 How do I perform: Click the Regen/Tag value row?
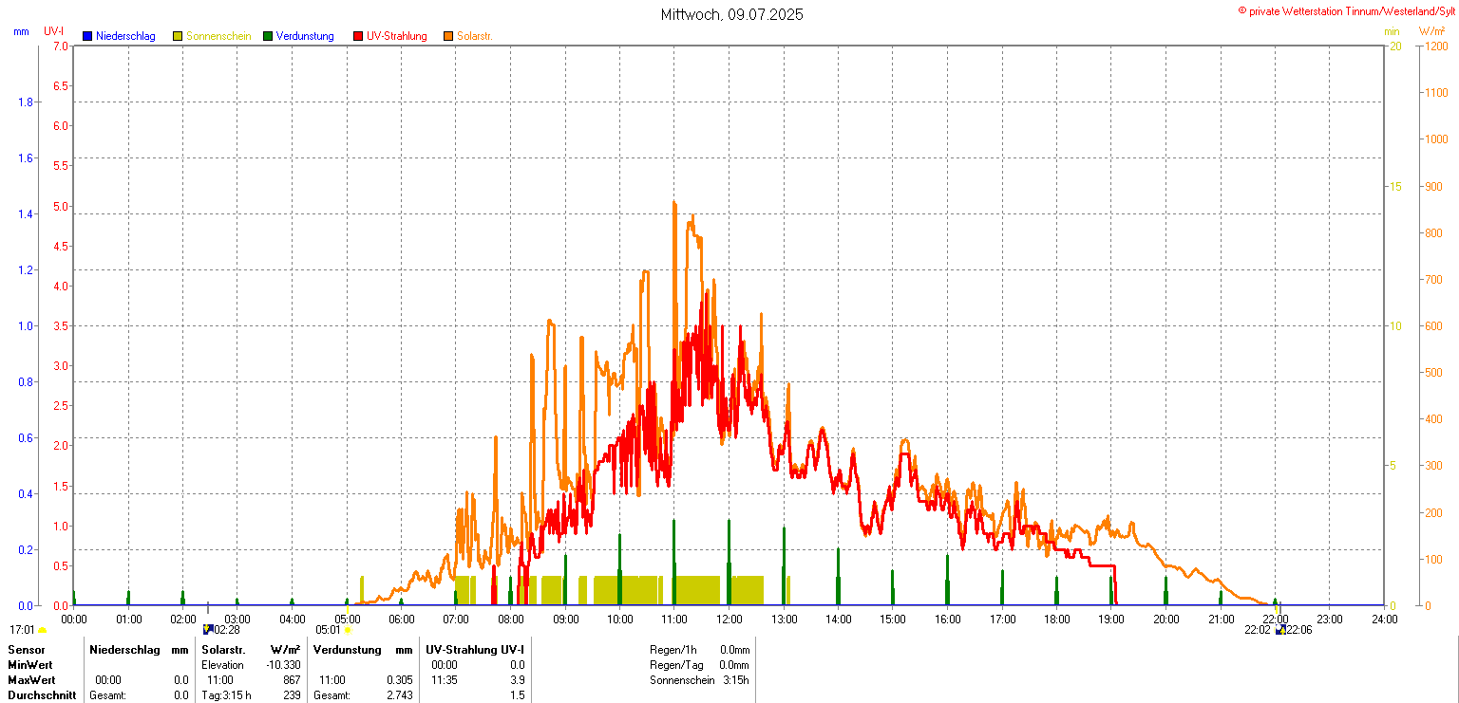(700, 665)
